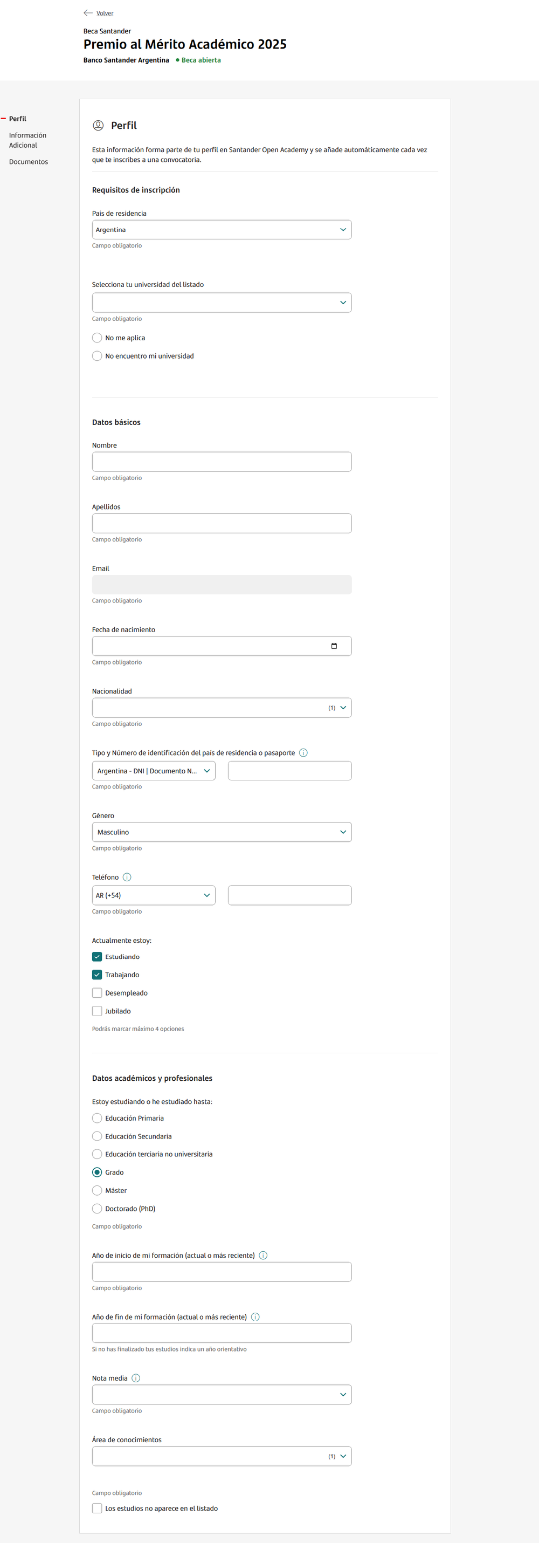Click into the Nombre text field

point(222,462)
